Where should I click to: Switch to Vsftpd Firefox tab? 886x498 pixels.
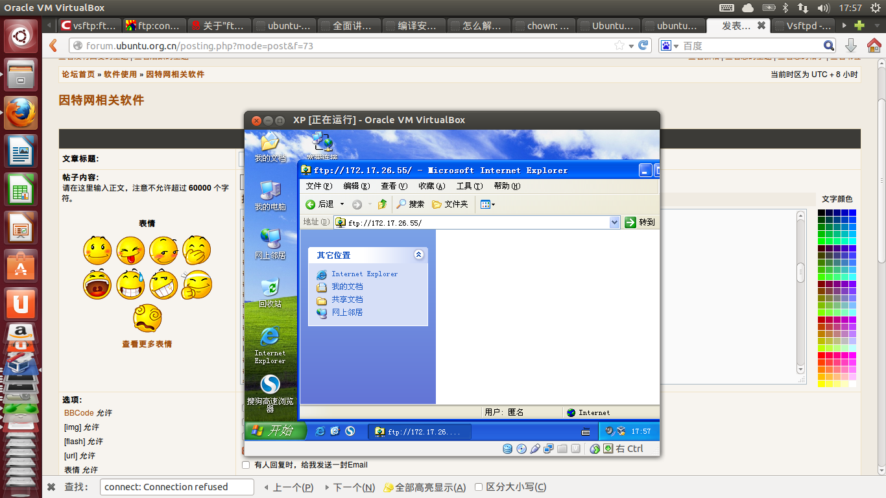tap(803, 26)
